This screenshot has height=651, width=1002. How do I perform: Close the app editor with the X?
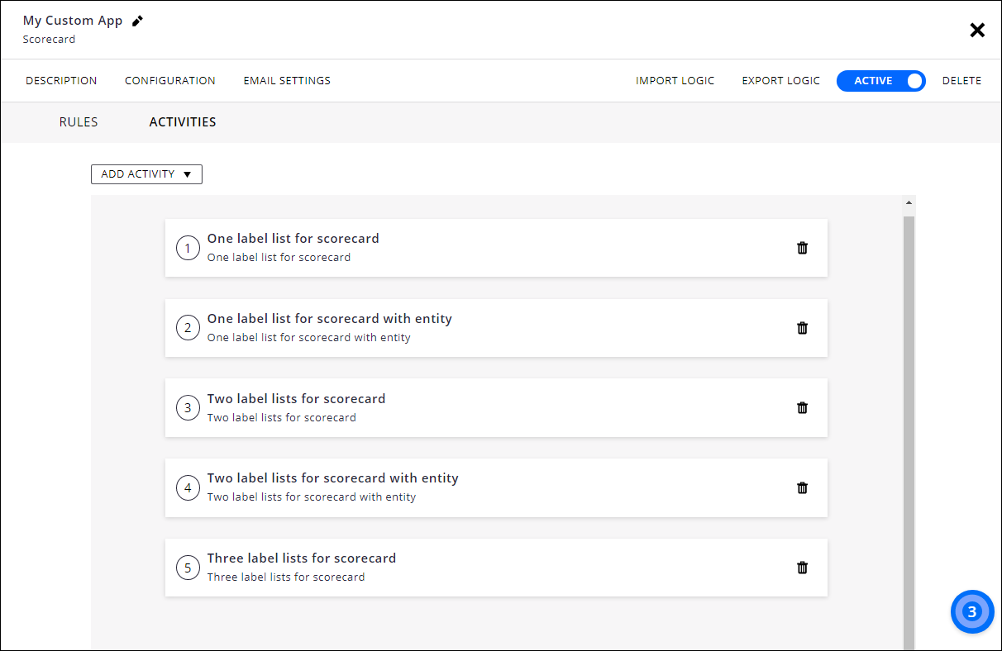pyautogui.click(x=977, y=30)
